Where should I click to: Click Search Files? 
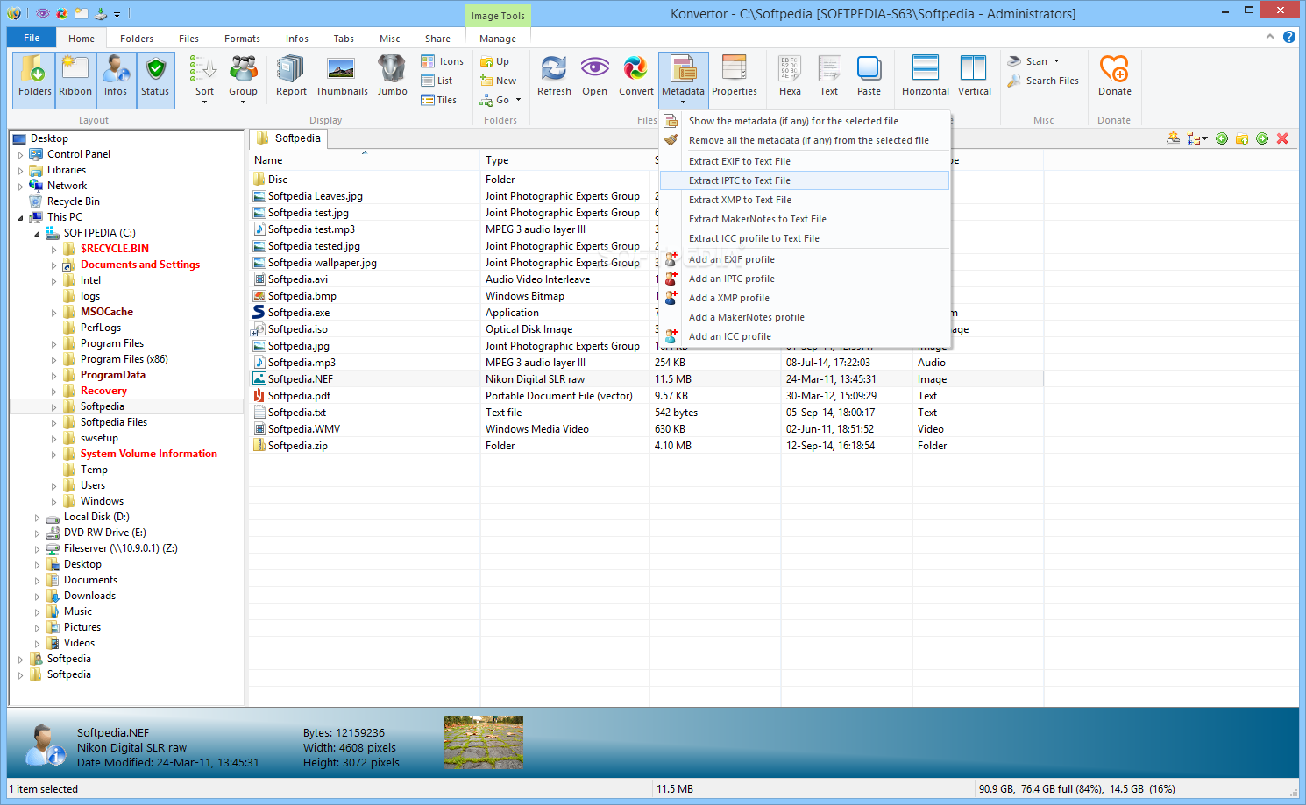pos(1043,81)
